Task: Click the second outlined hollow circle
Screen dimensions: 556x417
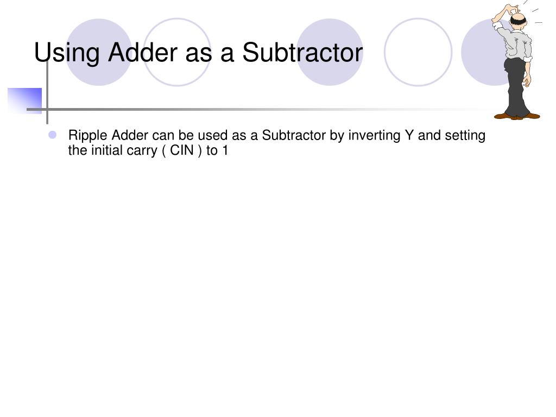Action: pyautogui.click(x=418, y=52)
